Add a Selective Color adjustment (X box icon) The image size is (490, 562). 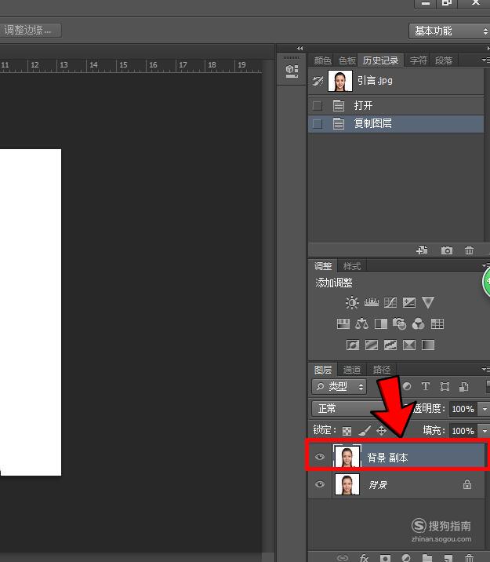point(409,345)
